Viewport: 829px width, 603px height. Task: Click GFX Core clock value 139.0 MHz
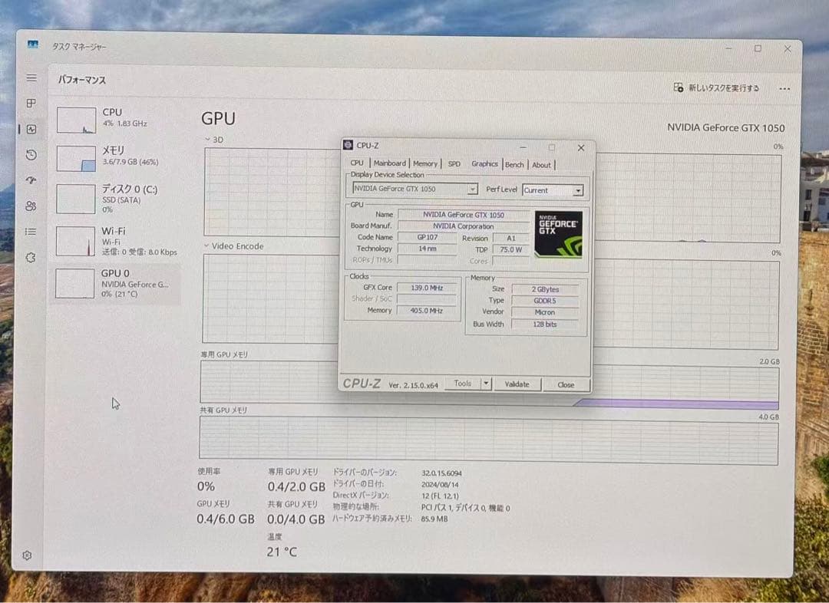(427, 288)
